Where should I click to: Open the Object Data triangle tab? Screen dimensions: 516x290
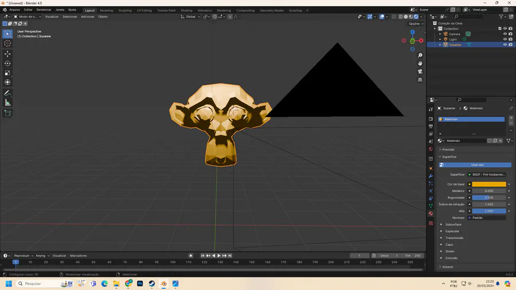(431, 206)
